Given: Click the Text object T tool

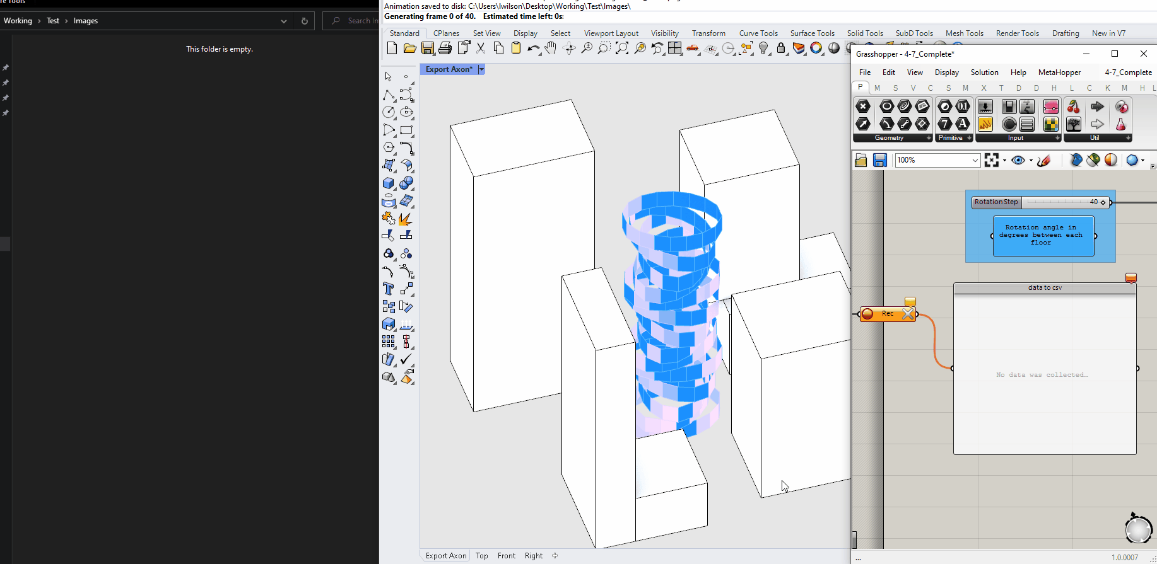Looking at the screenshot, I should [389, 289].
